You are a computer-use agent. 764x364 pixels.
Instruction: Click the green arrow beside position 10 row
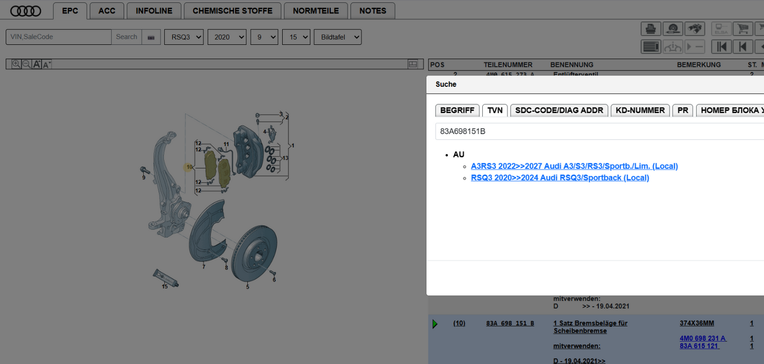435,324
